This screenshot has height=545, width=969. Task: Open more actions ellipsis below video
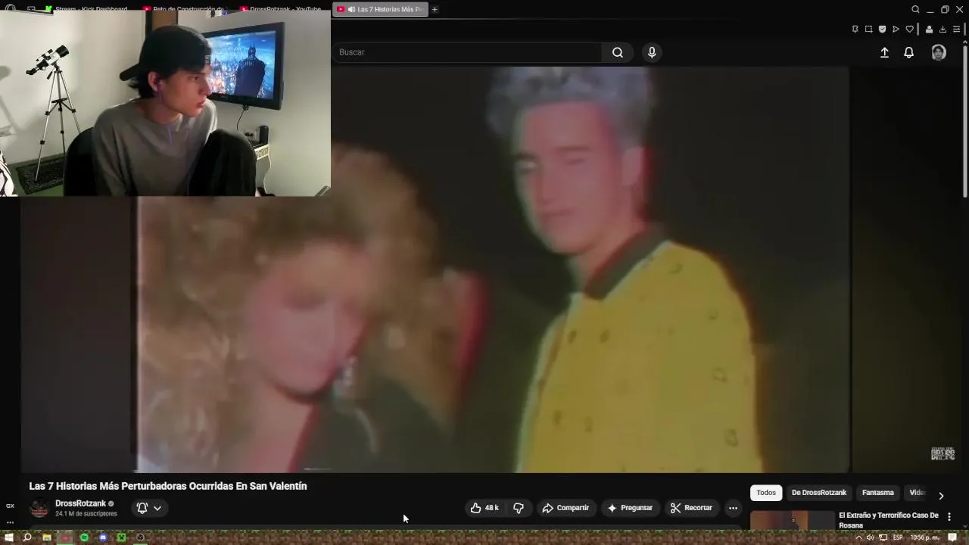pyautogui.click(x=733, y=508)
